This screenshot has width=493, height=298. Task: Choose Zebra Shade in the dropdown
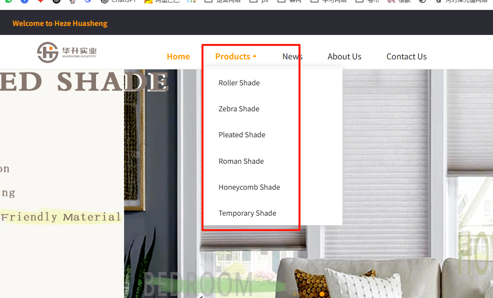[x=239, y=109]
